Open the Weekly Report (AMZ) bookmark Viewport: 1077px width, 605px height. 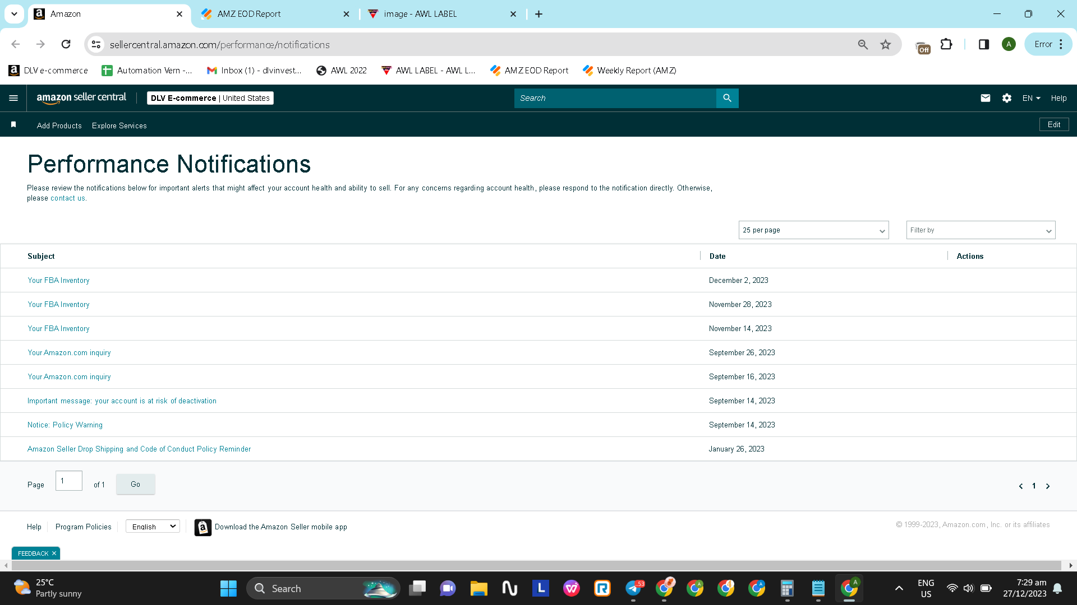[629, 71]
